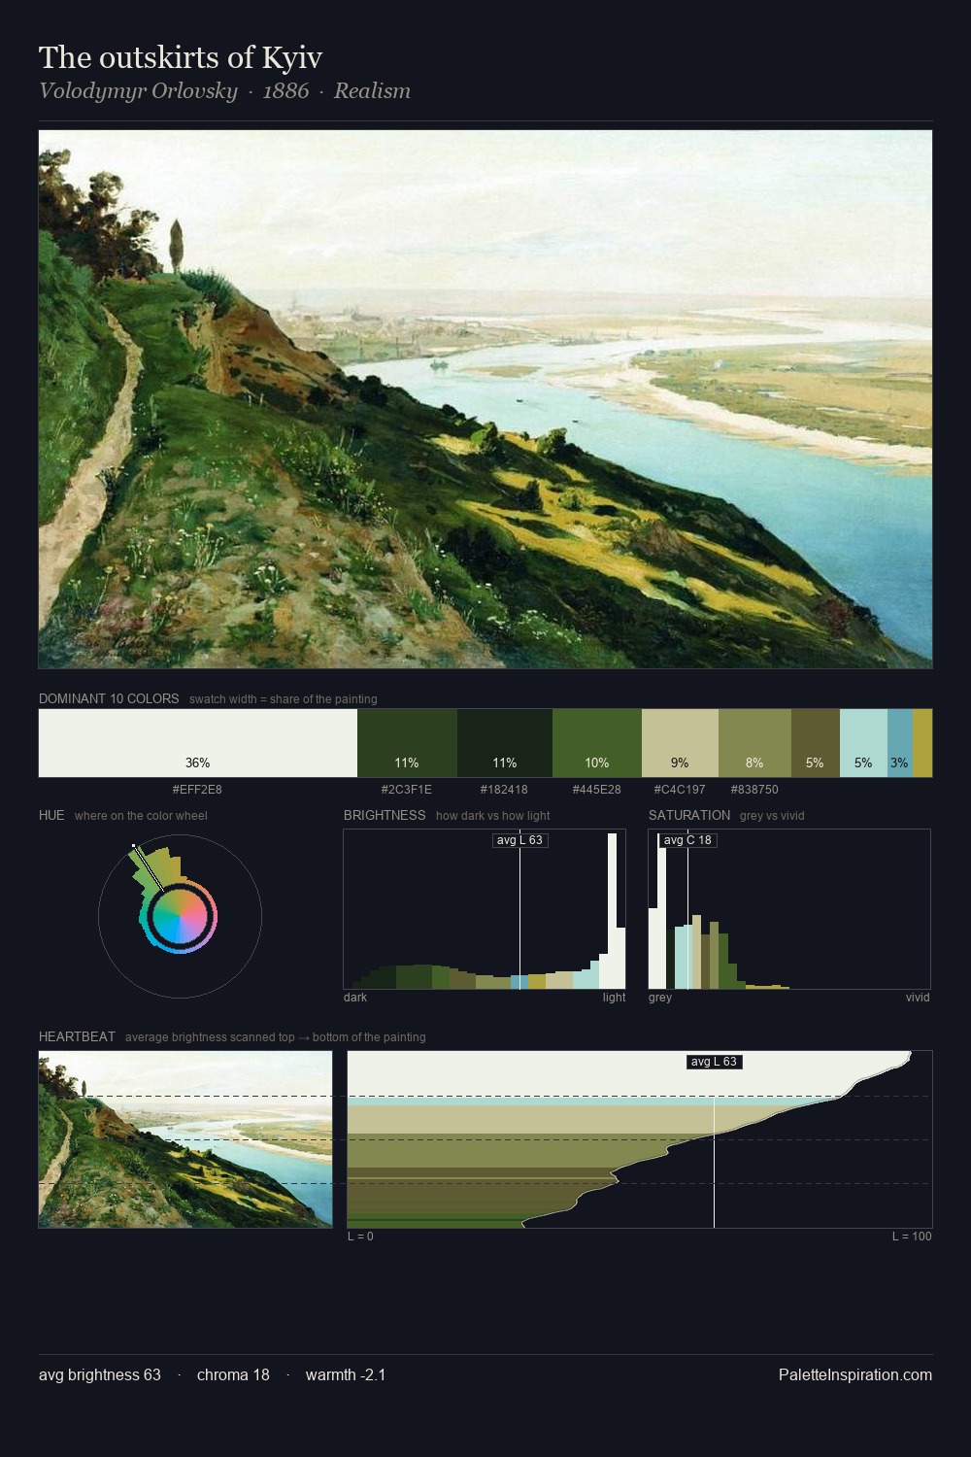Click hex code #2C3F1E

407,790
